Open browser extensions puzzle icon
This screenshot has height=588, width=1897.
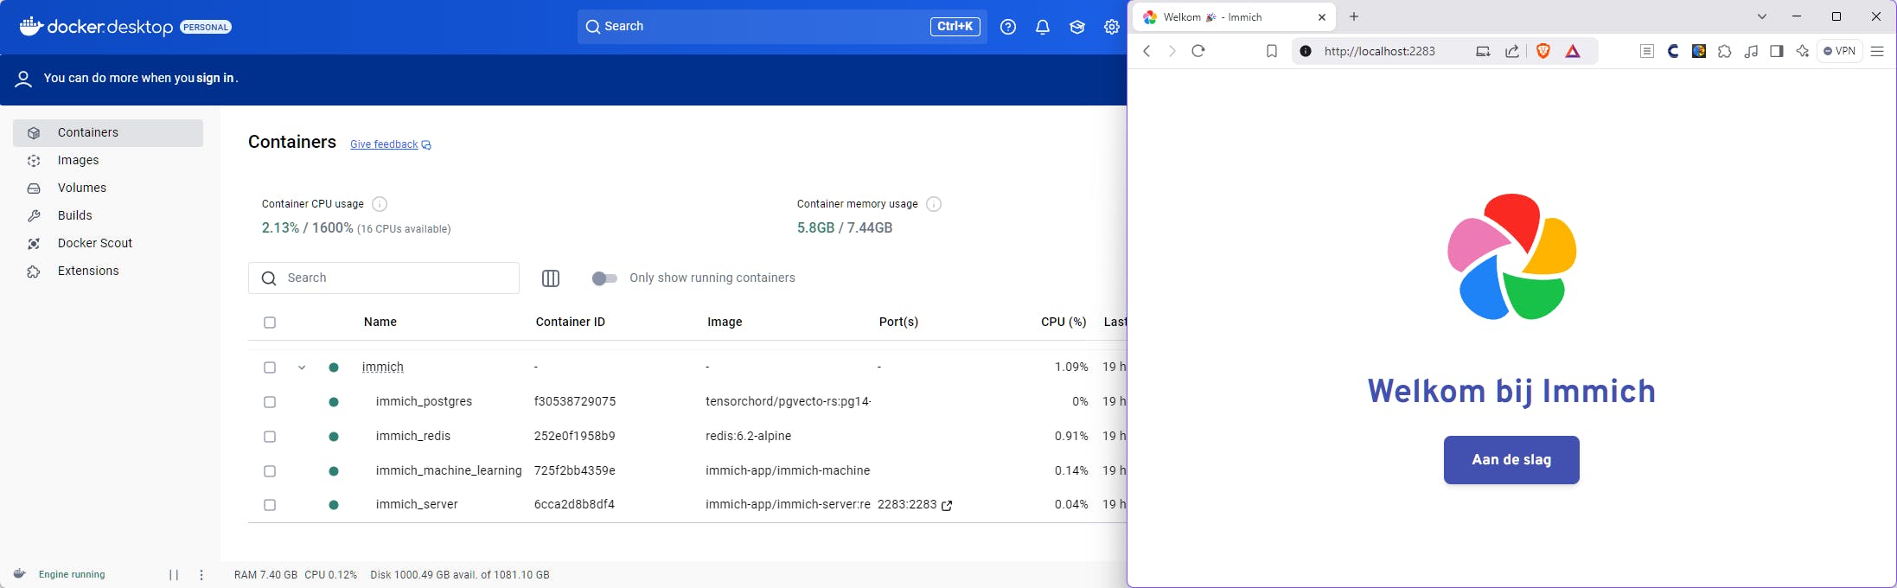(x=1724, y=52)
